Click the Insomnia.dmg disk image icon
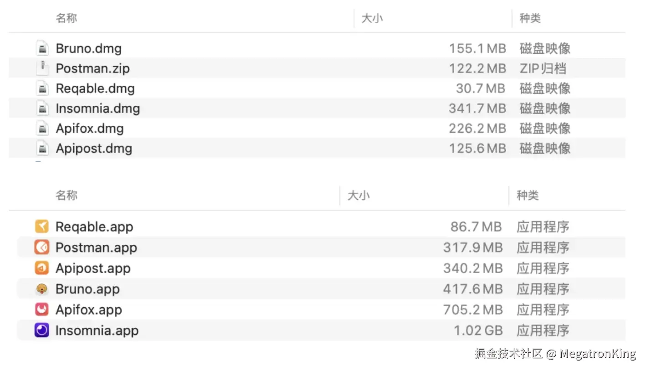646x371 pixels. [42, 108]
